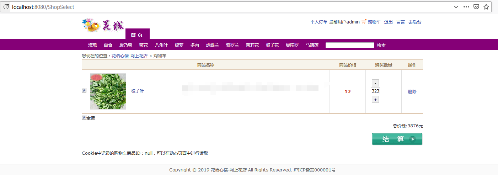498x180 pixels.
Task: Open the 玫瑰 category
Action: [x=92, y=45]
